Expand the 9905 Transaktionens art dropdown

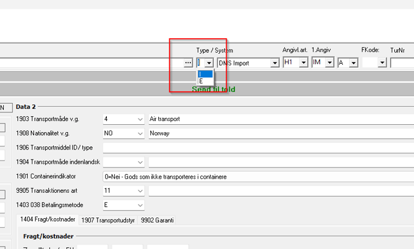140,191
